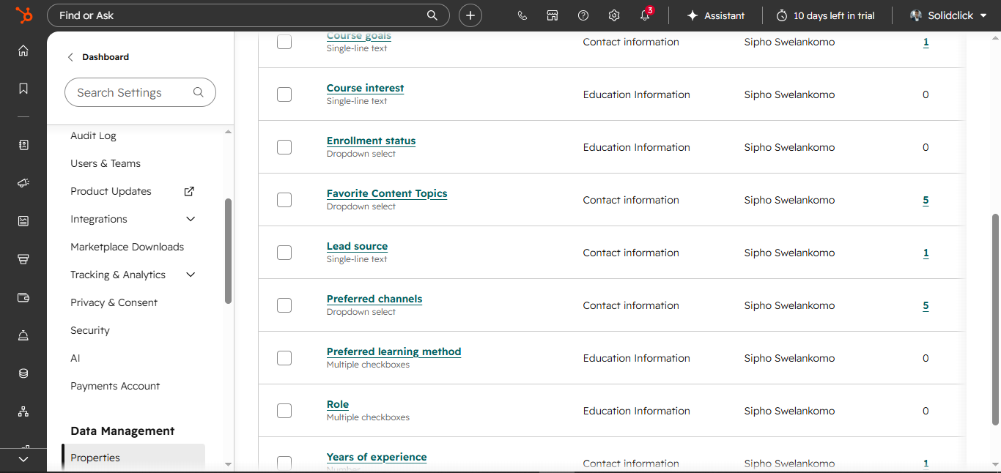Open Commerce wallet icon in left rail
The width and height of the screenshot is (1001, 473).
[23, 297]
